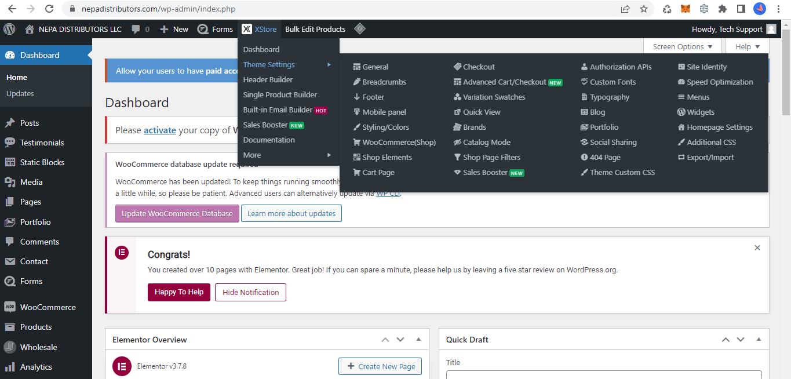
Task: Click the WordPress logo icon in admin bar
Action: pos(9,29)
